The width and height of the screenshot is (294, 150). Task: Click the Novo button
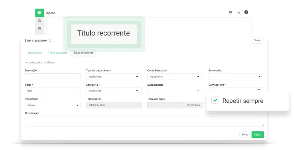point(245,135)
